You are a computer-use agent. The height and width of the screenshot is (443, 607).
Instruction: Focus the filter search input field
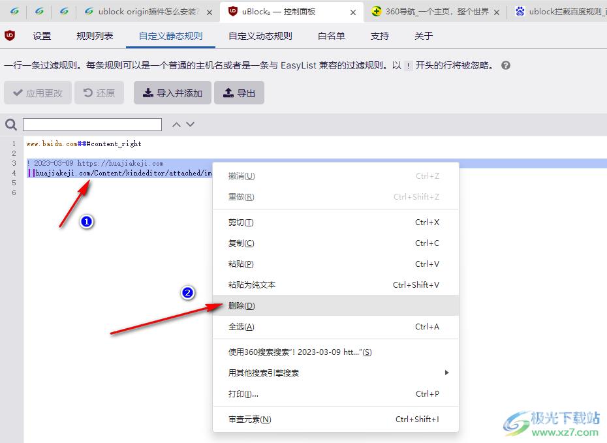pyautogui.click(x=92, y=125)
